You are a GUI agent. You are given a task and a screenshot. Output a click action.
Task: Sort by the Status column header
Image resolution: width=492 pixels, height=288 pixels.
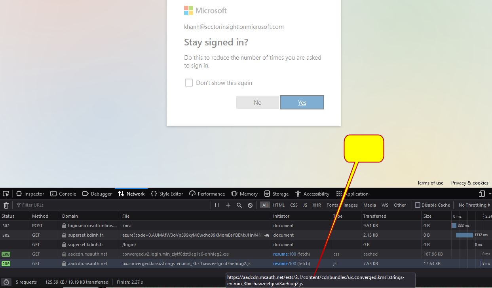(x=15, y=216)
